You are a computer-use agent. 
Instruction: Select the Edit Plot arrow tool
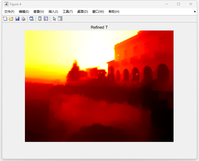tap(54, 19)
